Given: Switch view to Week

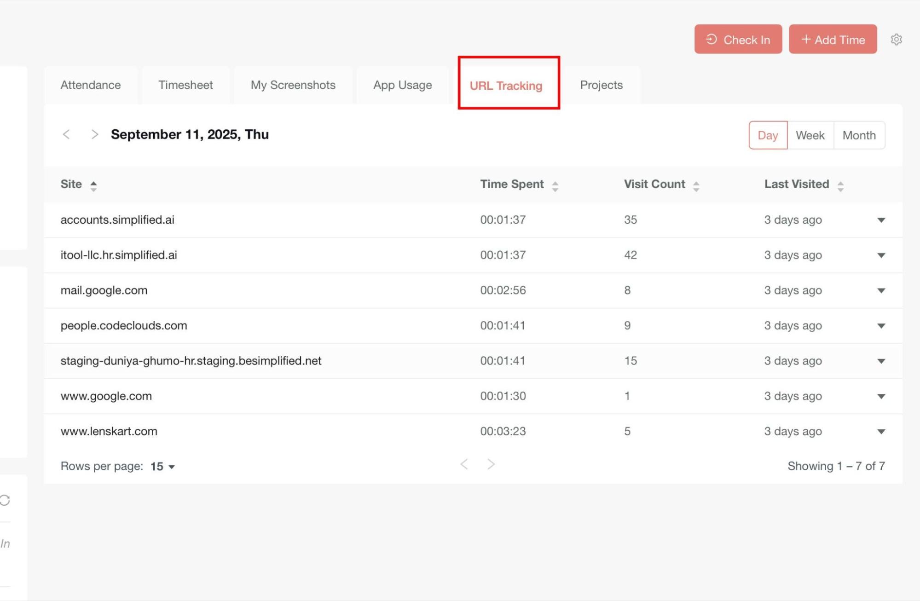Looking at the screenshot, I should [x=810, y=135].
